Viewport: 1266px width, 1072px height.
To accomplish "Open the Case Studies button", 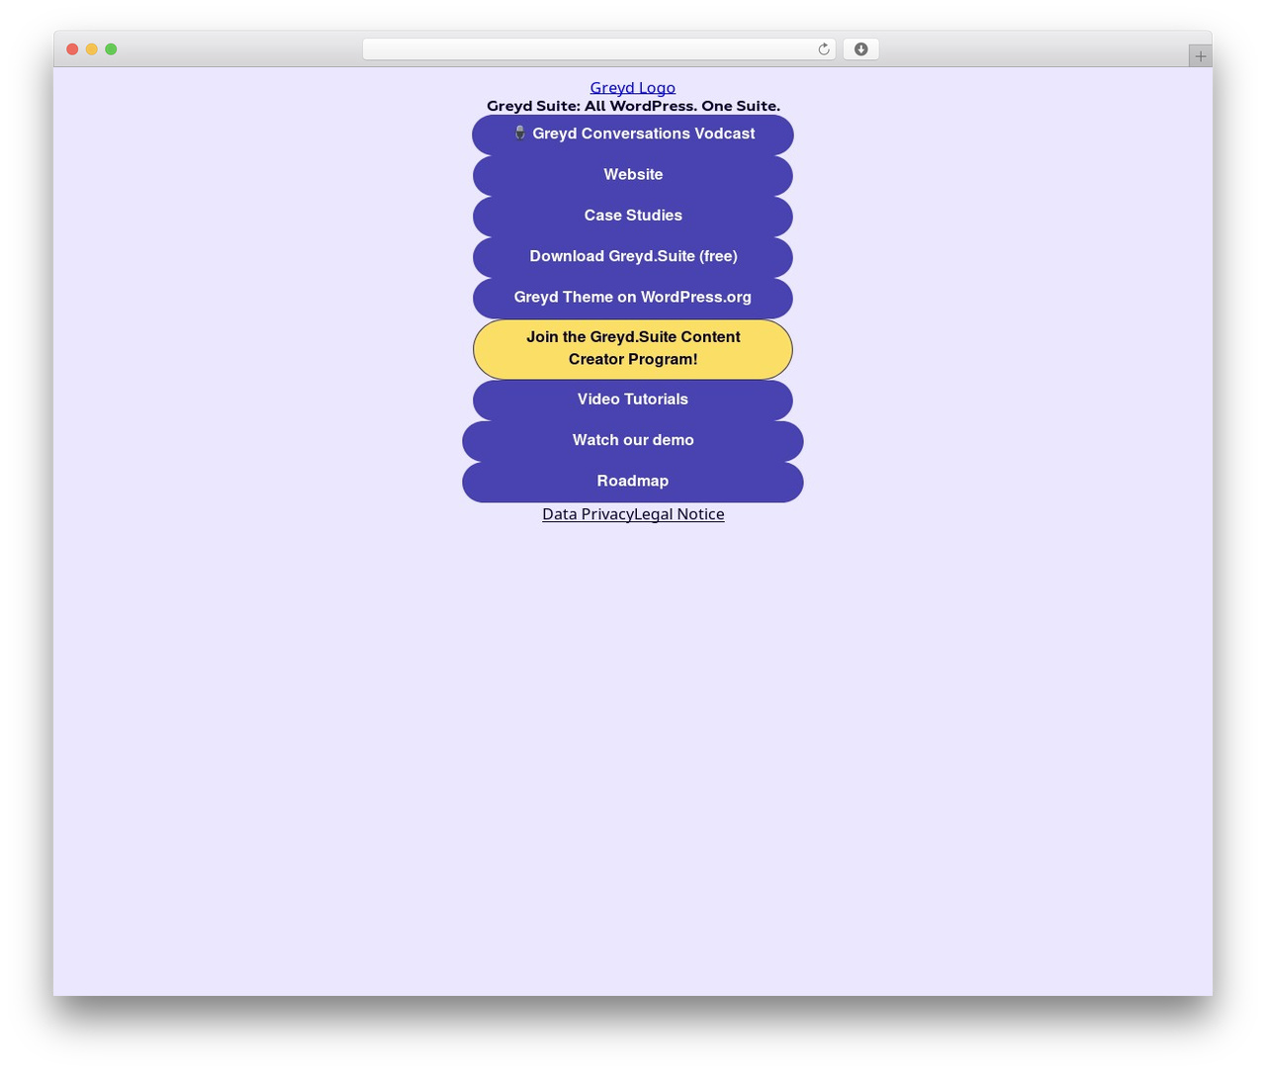I will (x=633, y=216).
